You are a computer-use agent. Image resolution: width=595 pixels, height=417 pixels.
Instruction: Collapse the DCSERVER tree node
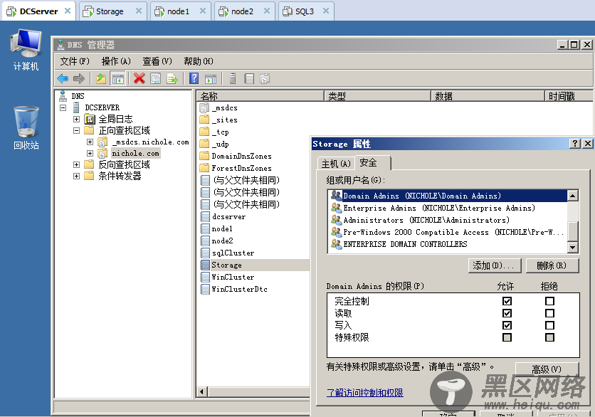(x=63, y=107)
